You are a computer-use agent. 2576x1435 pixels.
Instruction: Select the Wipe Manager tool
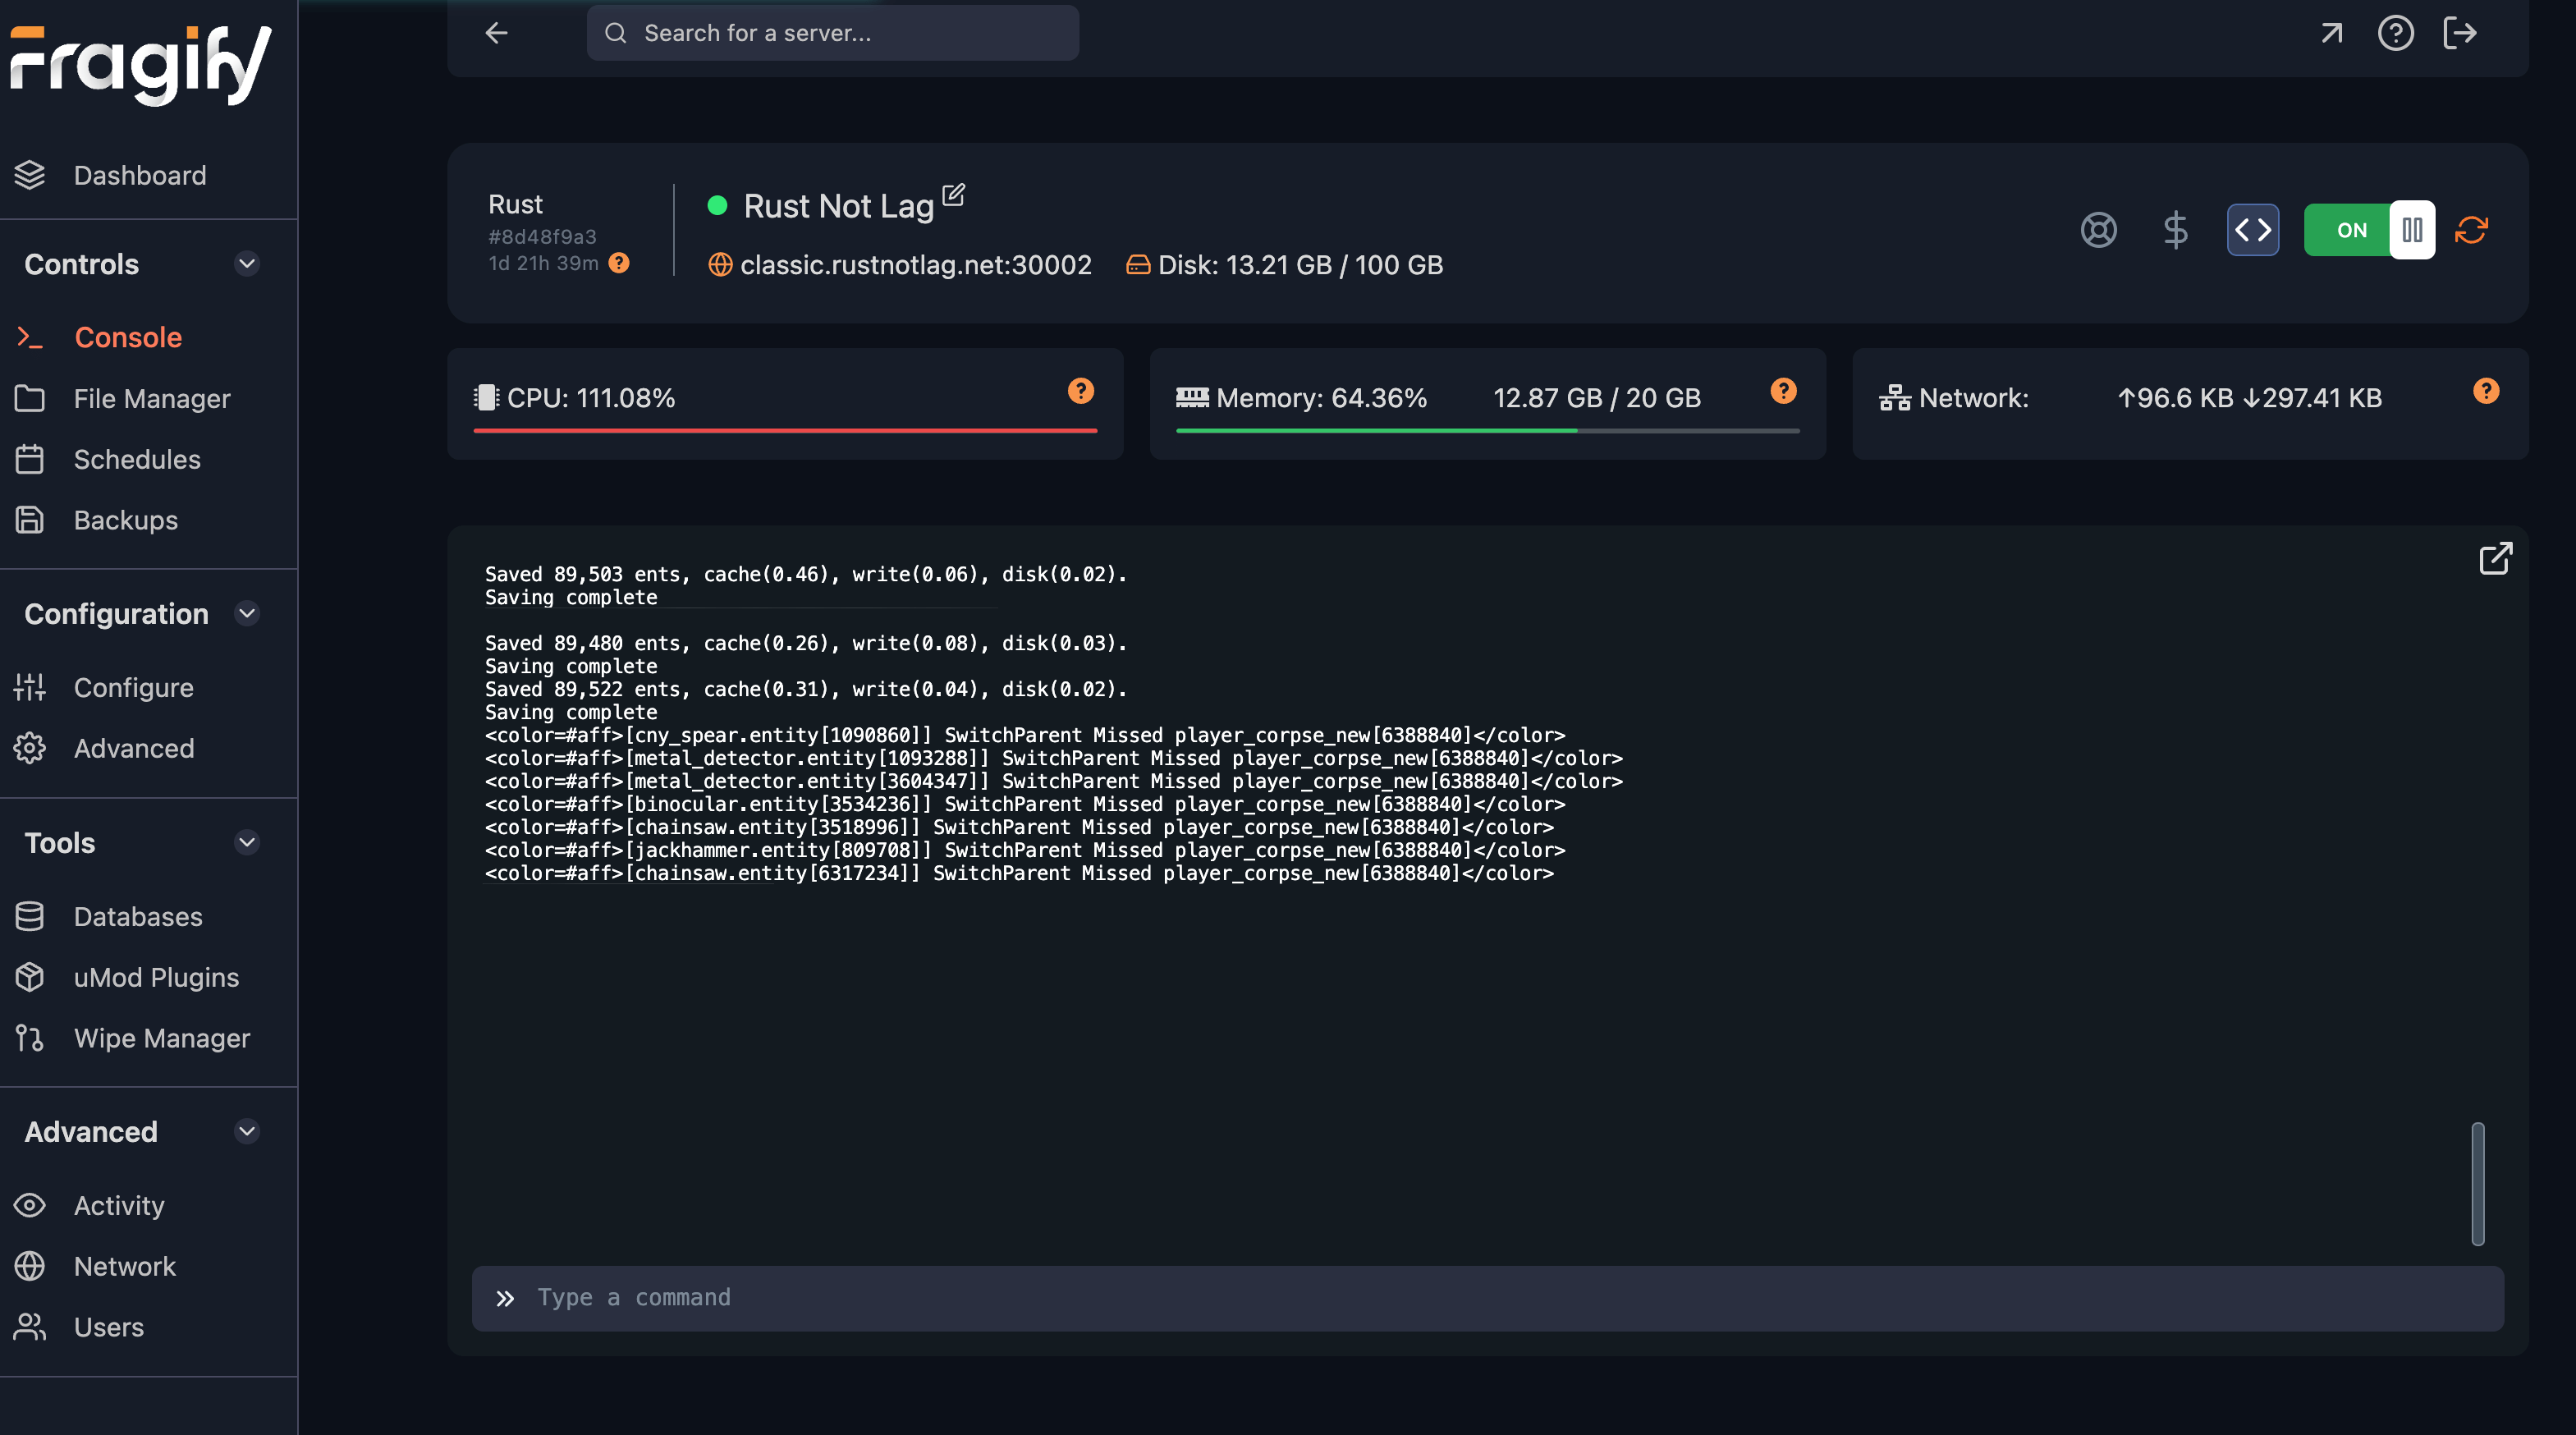tap(161, 1038)
